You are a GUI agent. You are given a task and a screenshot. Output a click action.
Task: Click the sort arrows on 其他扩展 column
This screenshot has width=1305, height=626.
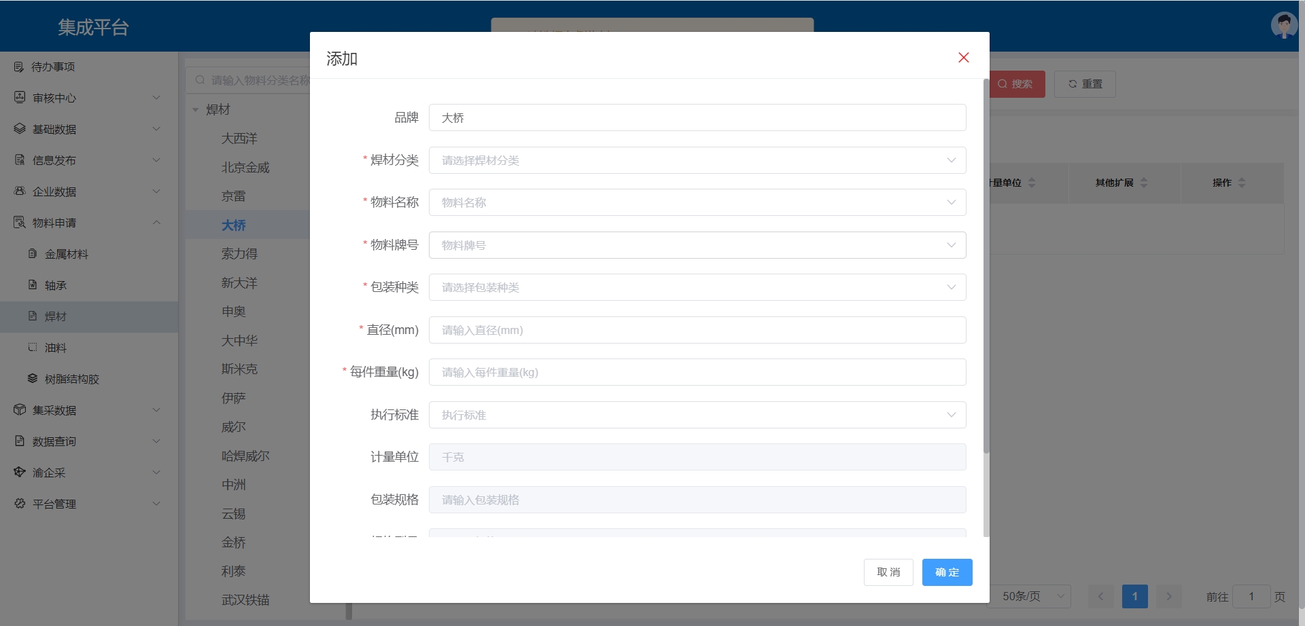pos(1144,183)
